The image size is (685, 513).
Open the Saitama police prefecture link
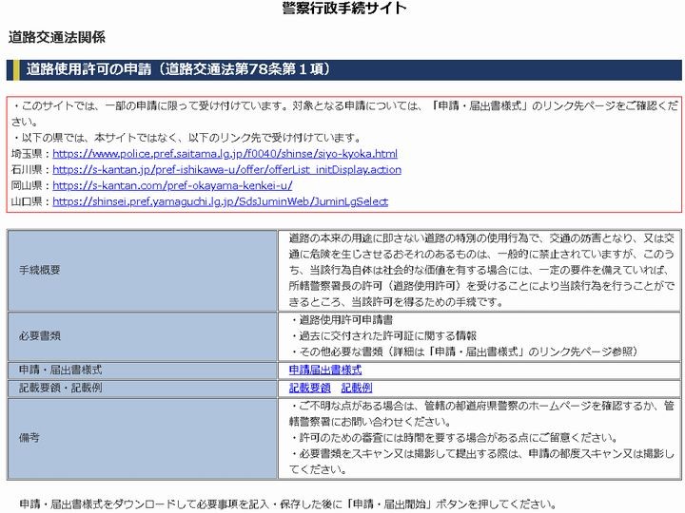tap(225, 154)
